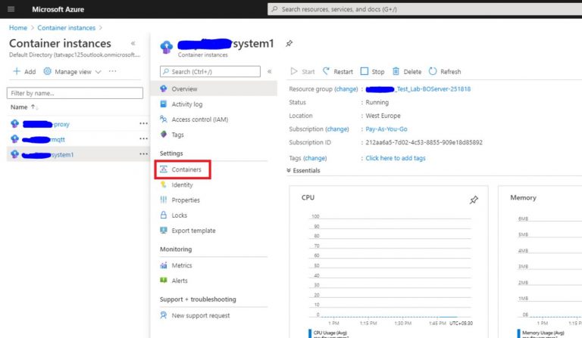
Task: Open the Metrics monitoring page
Action: click(x=182, y=265)
